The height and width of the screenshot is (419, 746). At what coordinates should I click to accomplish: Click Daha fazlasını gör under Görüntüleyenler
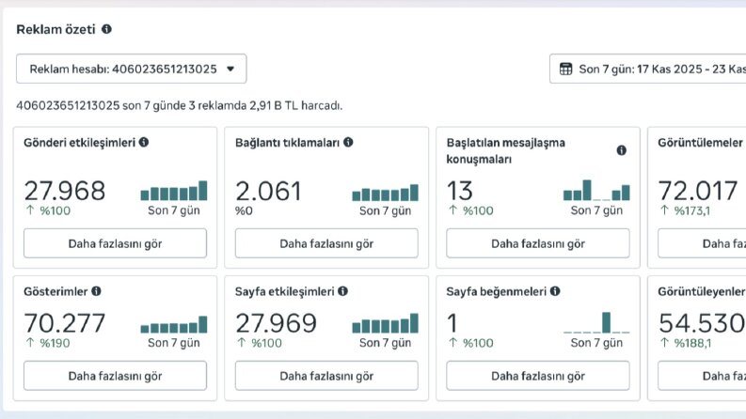click(702, 376)
